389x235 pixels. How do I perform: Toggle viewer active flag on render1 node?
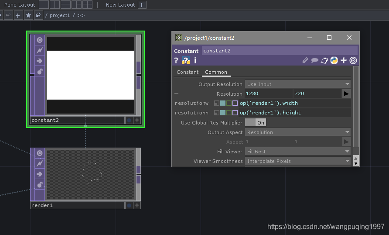[x=40, y=153]
